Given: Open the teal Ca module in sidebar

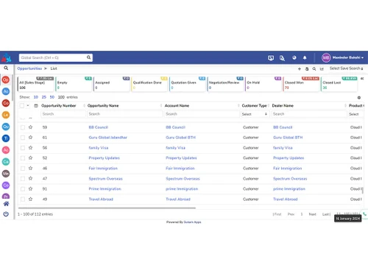Looking at the screenshot, I should coord(6,162).
